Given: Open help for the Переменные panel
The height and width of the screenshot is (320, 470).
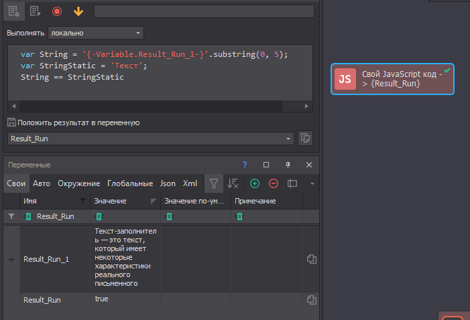Looking at the screenshot, I should tap(245, 165).
